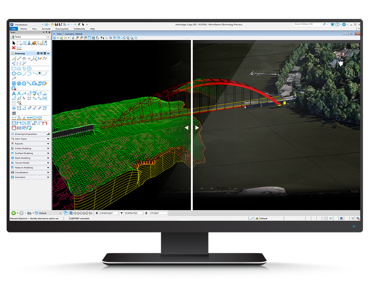The image size is (370, 292).
Task: Select the Element Selection arrow tool
Action: tap(14, 42)
